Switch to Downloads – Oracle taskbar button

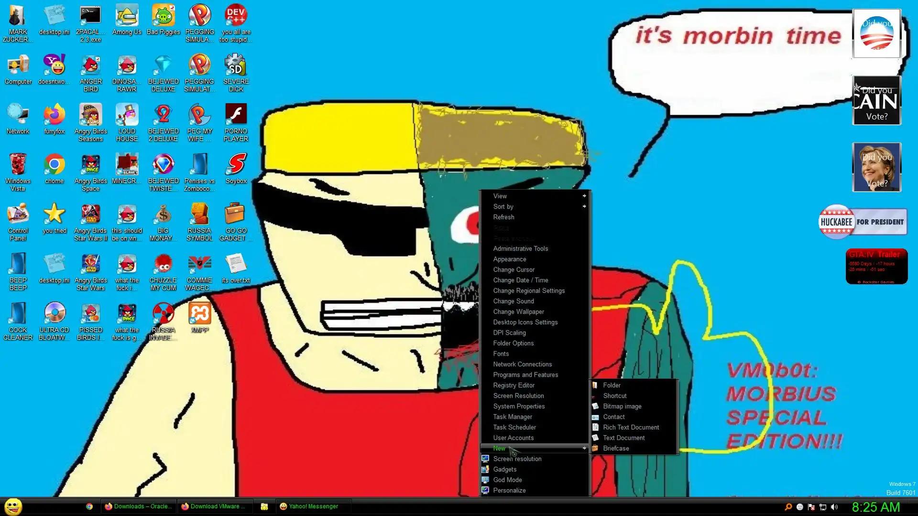click(138, 506)
